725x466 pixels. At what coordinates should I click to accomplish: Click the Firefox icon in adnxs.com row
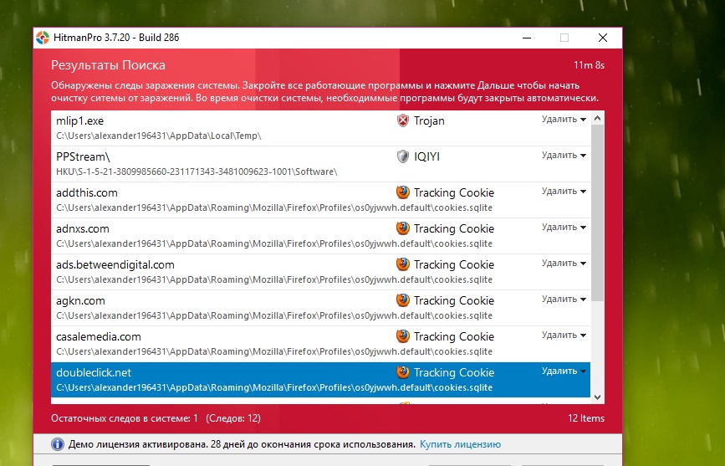pyautogui.click(x=403, y=228)
